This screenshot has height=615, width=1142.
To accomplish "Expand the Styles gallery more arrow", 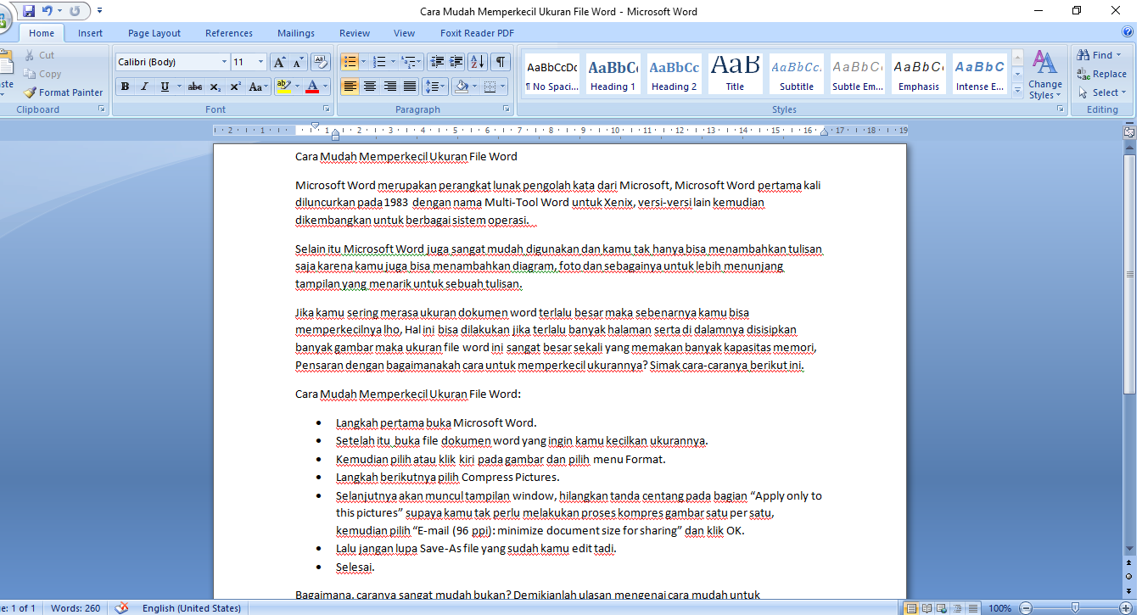I will click(1017, 92).
